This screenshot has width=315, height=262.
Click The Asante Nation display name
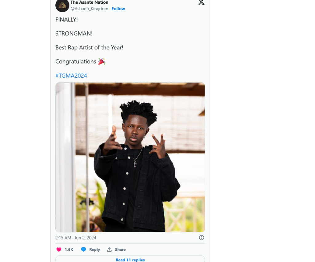click(x=89, y=2)
